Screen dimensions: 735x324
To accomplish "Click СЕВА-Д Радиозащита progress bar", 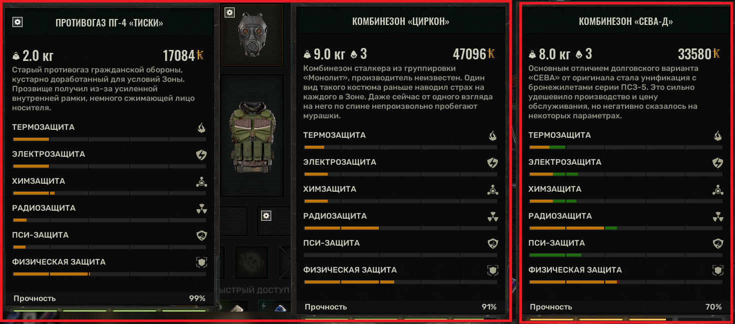I will point(625,228).
